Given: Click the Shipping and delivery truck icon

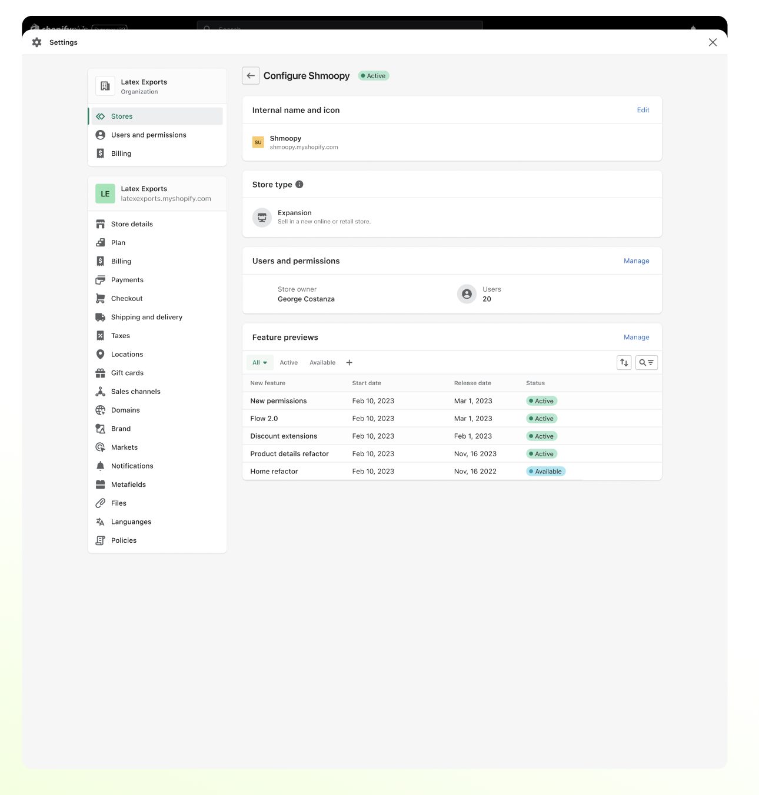Looking at the screenshot, I should point(101,317).
